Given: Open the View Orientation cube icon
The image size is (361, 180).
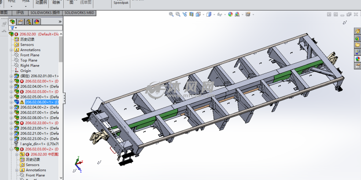Looking at the screenshot, I should tap(198, 14).
